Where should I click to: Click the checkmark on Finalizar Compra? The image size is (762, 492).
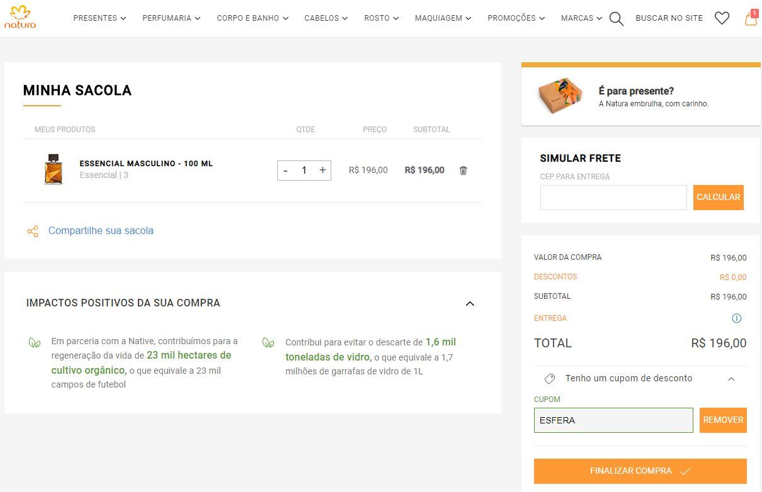[685, 471]
